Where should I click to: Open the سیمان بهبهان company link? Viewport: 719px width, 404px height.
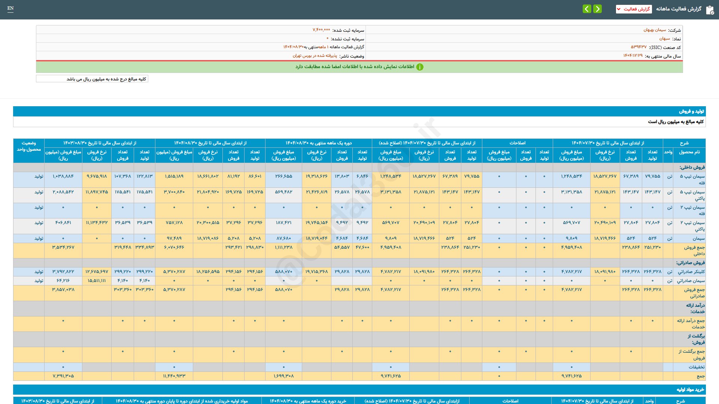(655, 30)
